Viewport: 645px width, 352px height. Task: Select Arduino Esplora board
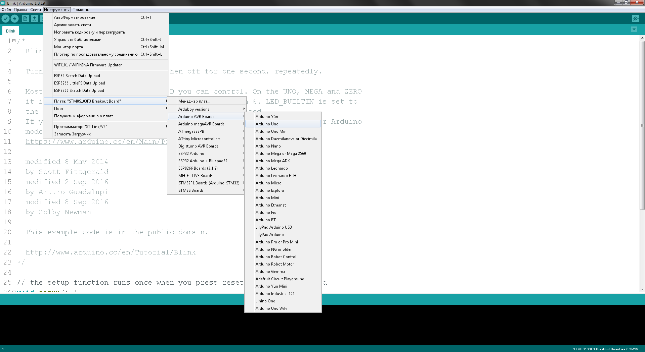click(283, 190)
